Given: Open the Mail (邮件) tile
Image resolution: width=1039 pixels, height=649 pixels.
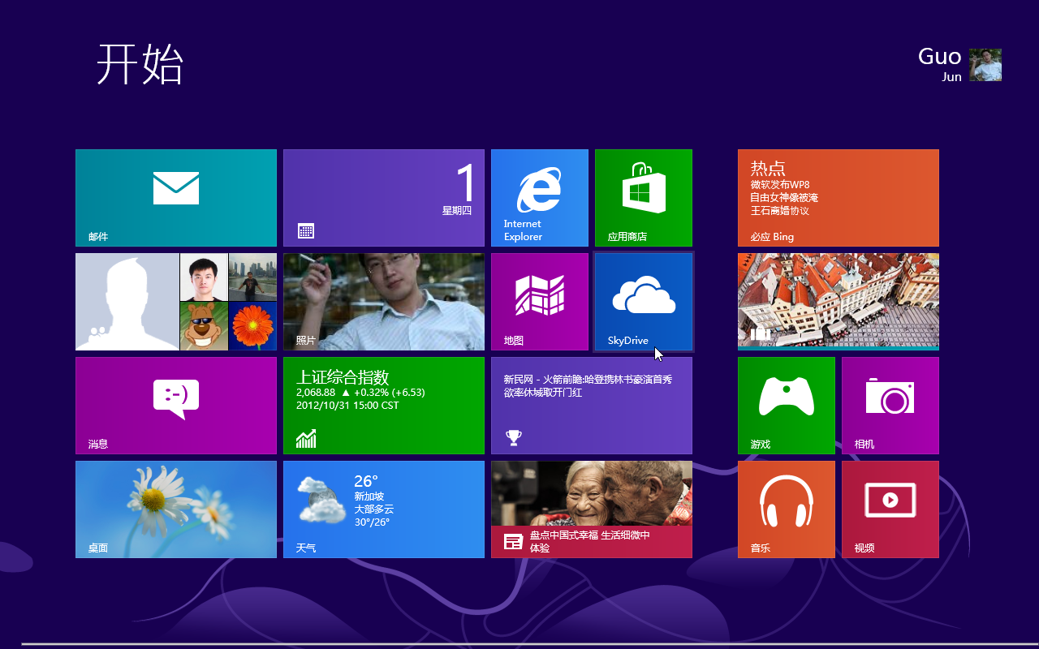Looking at the screenshot, I should coord(176,197).
